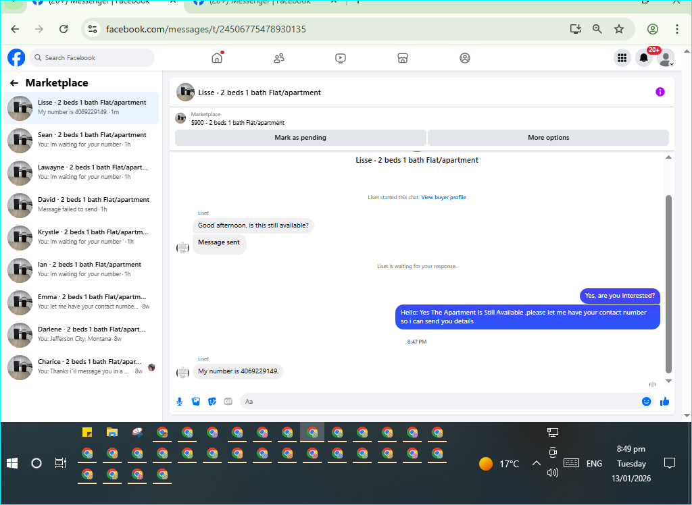Image resolution: width=692 pixels, height=505 pixels.
Task: Open the Emma conversation
Action: tap(81, 302)
